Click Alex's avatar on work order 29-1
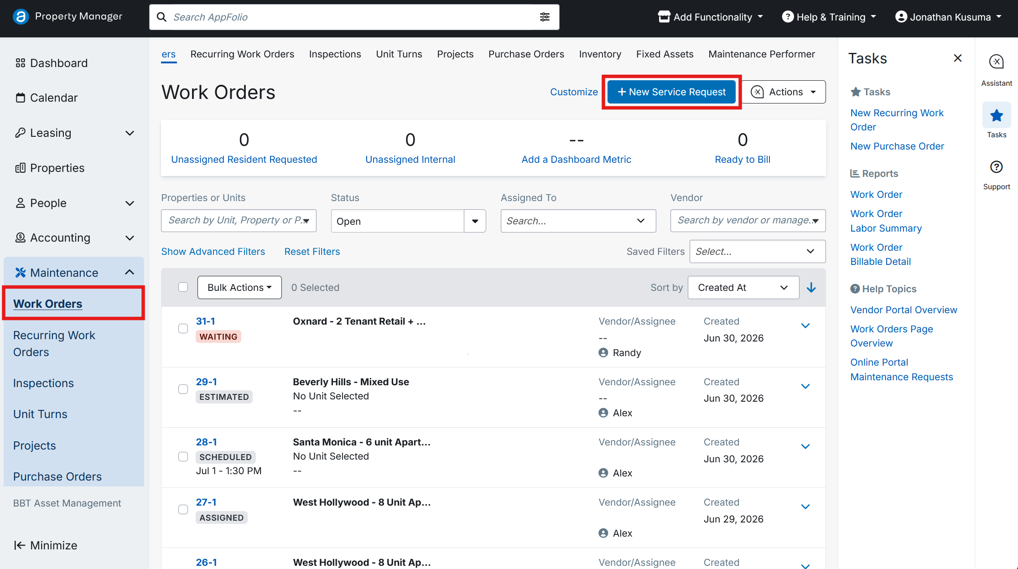The height and width of the screenshot is (569, 1018). pyautogui.click(x=603, y=413)
